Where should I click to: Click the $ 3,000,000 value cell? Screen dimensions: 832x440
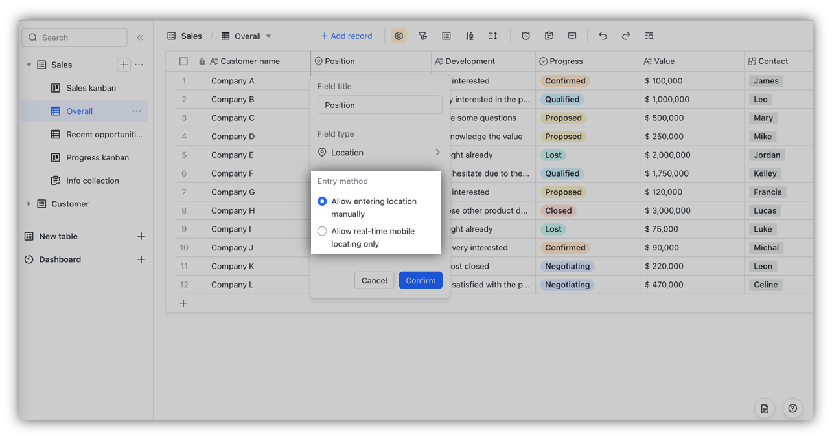(667, 210)
